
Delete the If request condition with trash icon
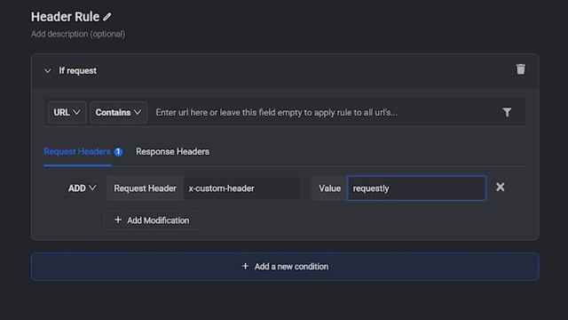pos(521,69)
